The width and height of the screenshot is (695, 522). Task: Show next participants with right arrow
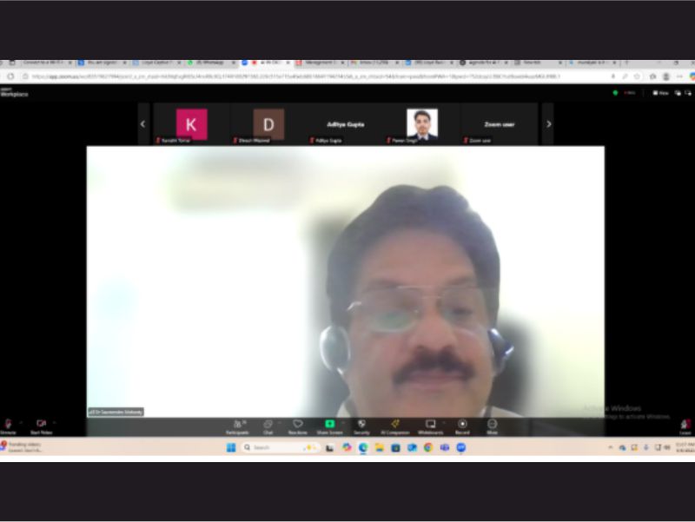pos(548,124)
